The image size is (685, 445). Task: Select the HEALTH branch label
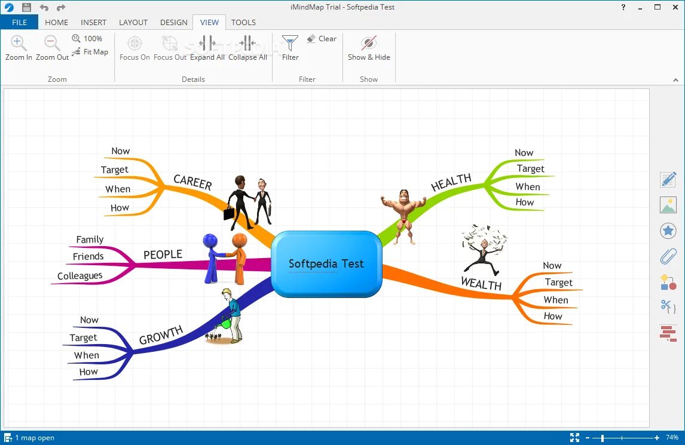point(451,182)
